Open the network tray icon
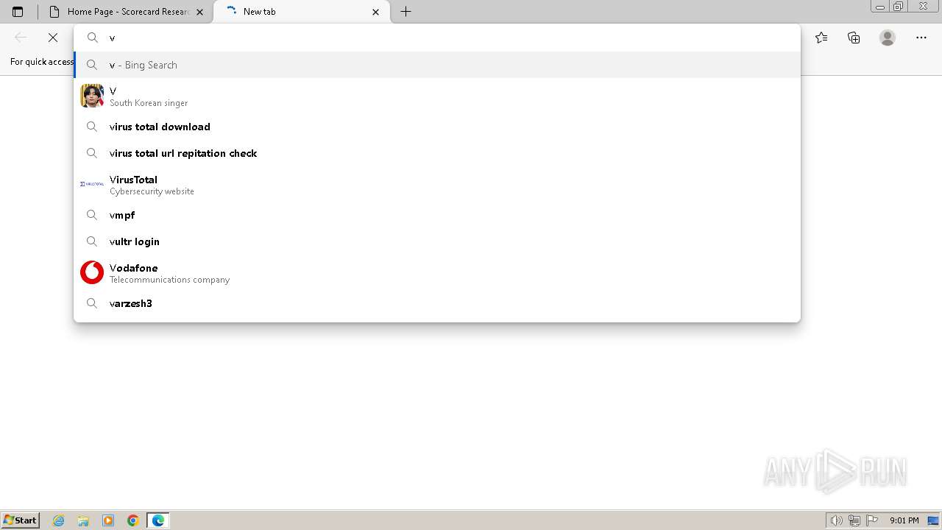942x530 pixels. pyautogui.click(x=854, y=520)
